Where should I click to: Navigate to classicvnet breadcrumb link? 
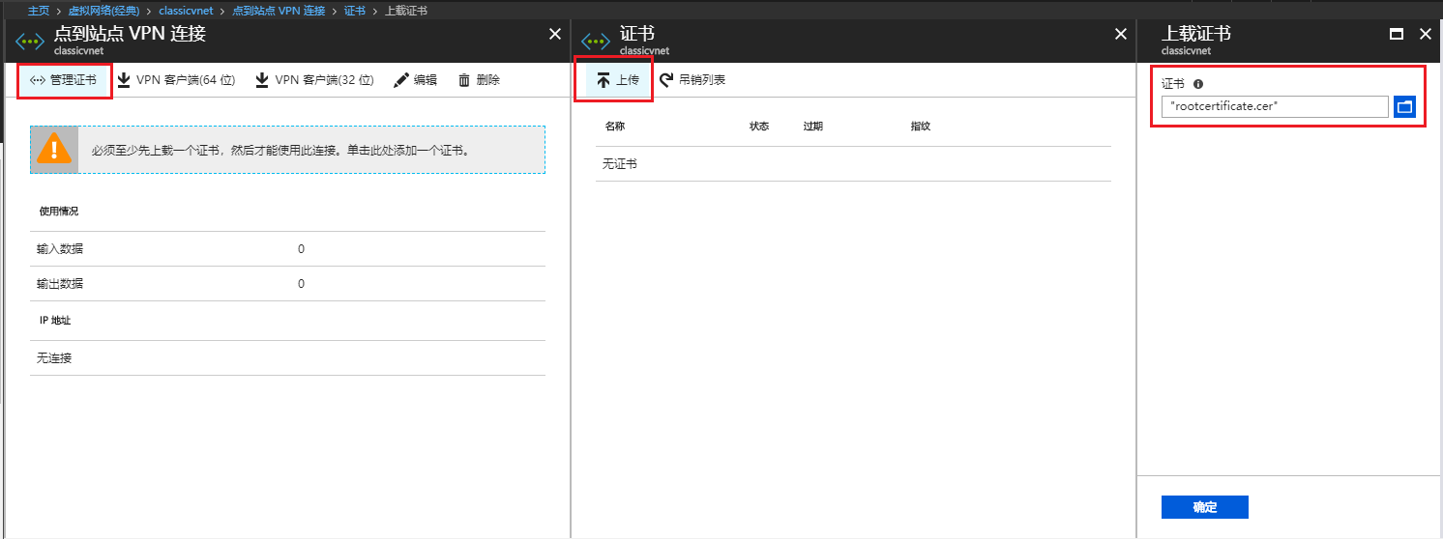pos(186,11)
